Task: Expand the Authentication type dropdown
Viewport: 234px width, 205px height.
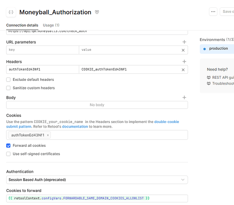Action: (x=97, y=180)
